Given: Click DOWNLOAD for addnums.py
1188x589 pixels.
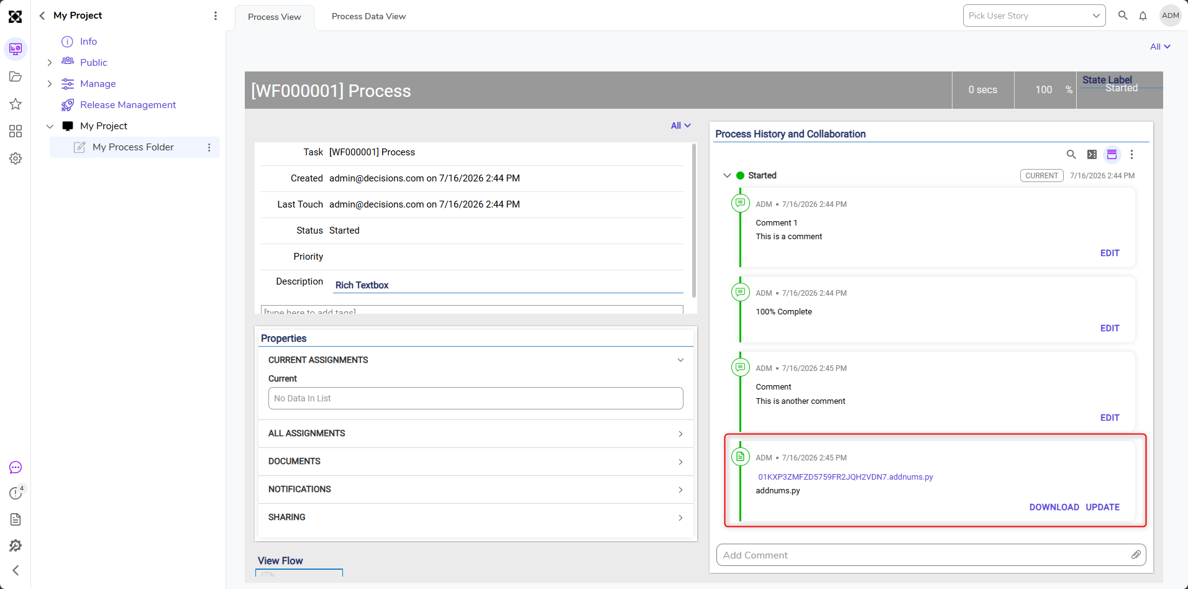Looking at the screenshot, I should tap(1054, 507).
